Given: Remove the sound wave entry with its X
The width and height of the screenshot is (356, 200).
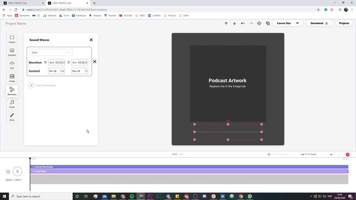Looking at the screenshot, I should (95, 62).
